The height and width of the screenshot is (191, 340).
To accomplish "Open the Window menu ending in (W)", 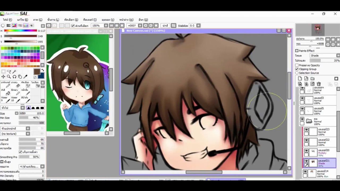I will click(x=126, y=20).
